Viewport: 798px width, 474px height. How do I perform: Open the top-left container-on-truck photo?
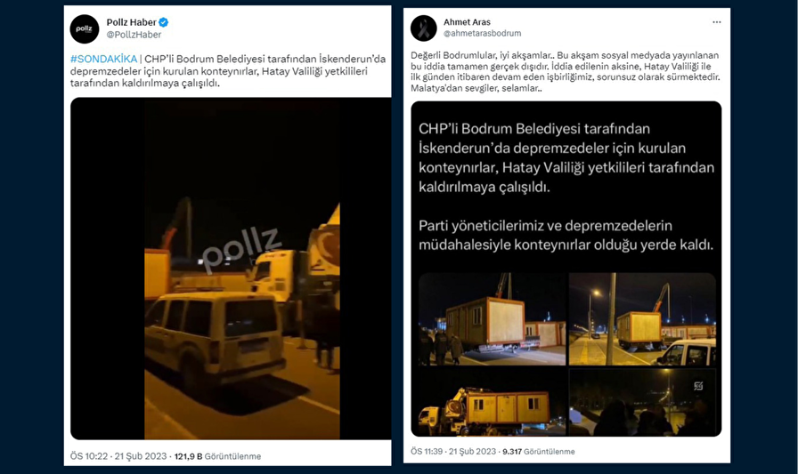coord(492,319)
